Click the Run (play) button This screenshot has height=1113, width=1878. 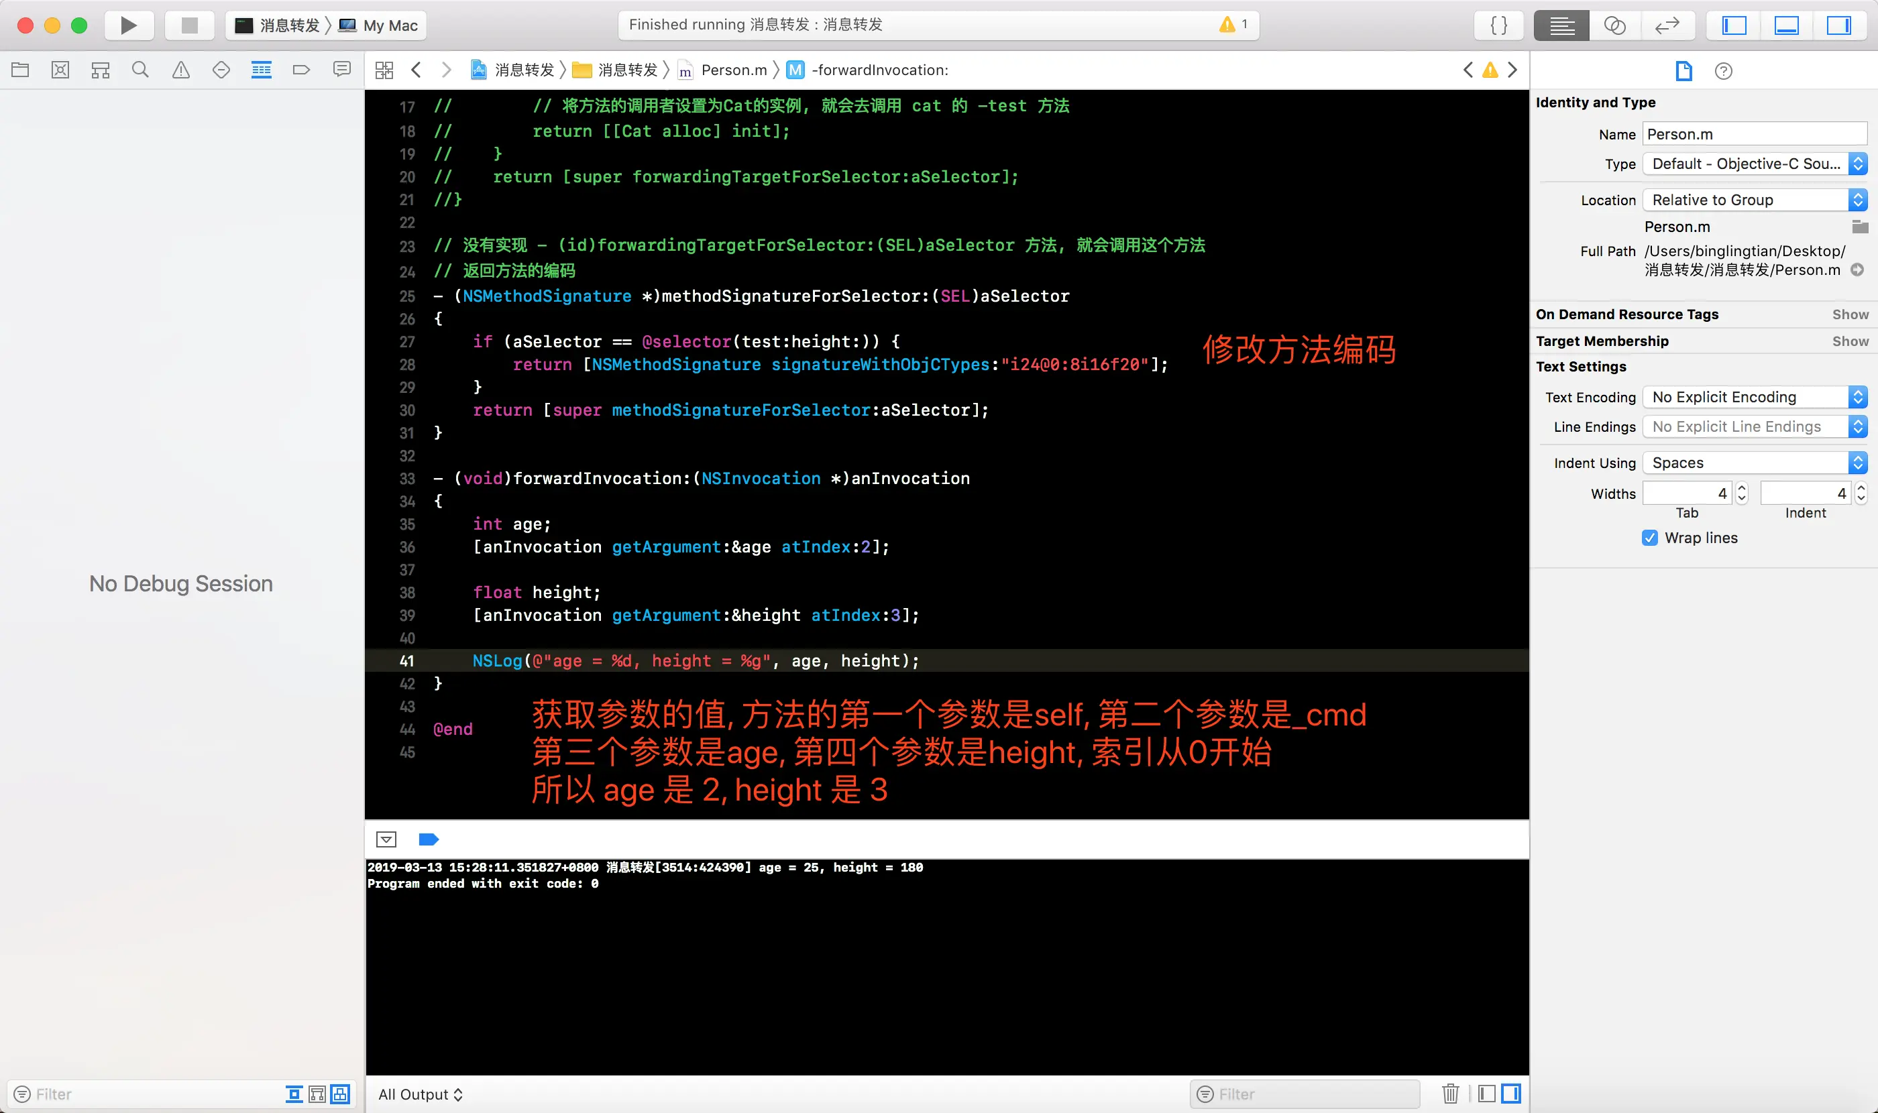(x=128, y=25)
